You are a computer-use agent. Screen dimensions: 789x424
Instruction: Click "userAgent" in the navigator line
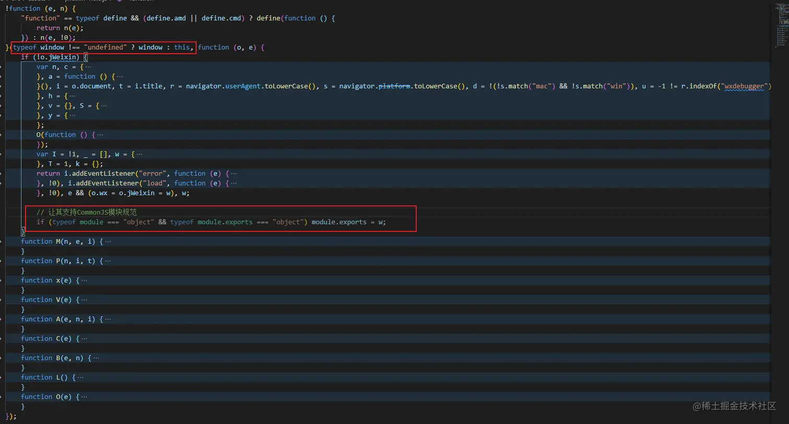tap(242, 86)
